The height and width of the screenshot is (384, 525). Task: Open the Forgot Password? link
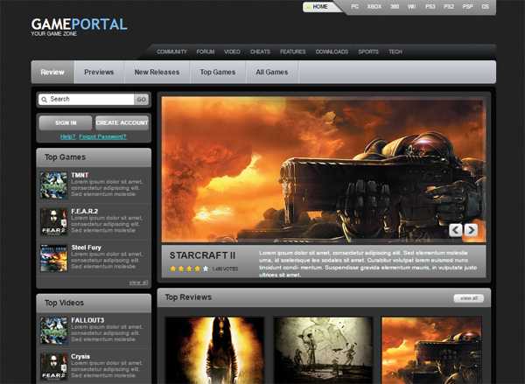click(x=102, y=136)
